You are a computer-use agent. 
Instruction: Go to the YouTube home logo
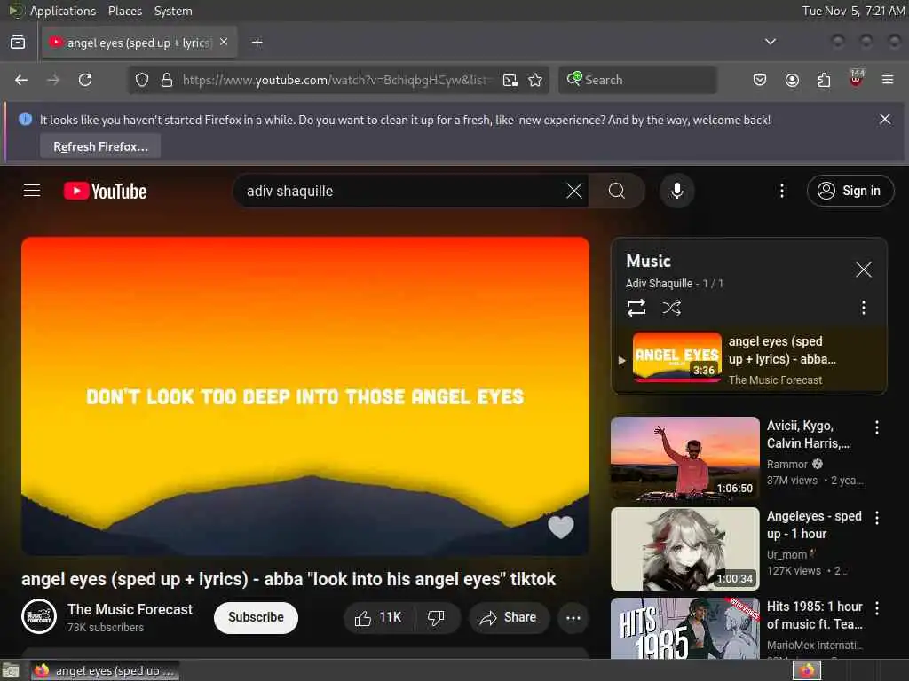[105, 192]
